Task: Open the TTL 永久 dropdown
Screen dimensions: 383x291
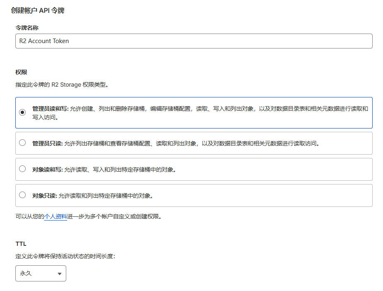Action: click(x=41, y=274)
